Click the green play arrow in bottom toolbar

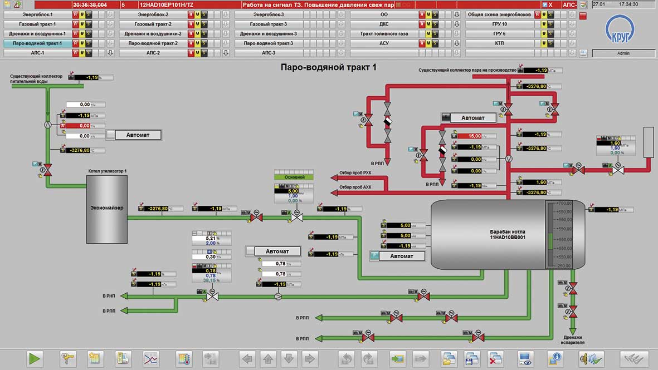(x=35, y=359)
